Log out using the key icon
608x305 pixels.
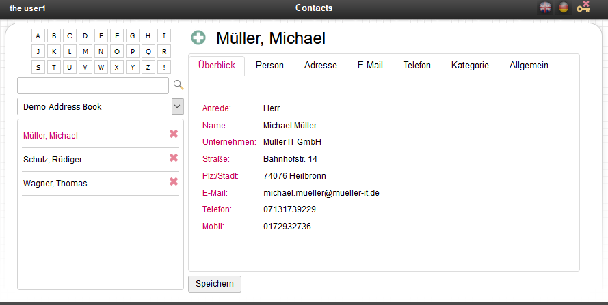(x=583, y=7)
